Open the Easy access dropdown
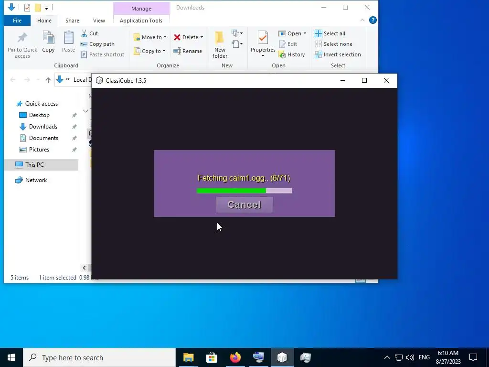This screenshot has height=367, width=489. pyautogui.click(x=237, y=43)
